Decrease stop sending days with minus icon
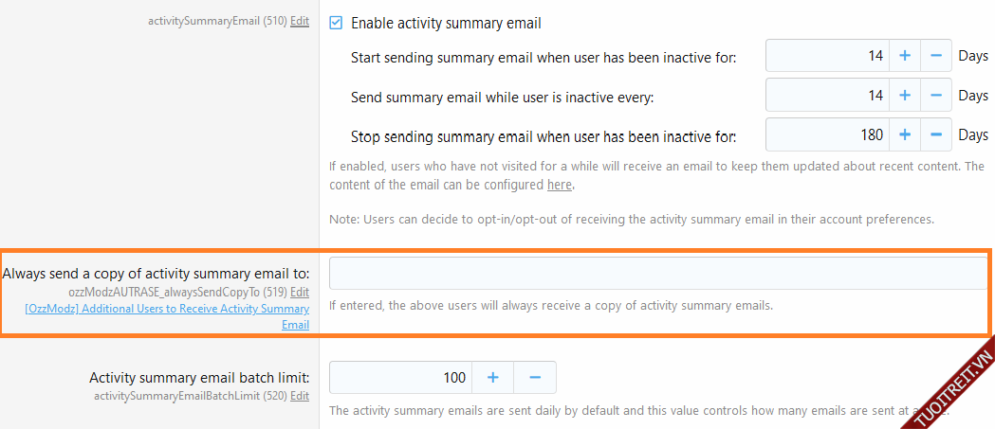The width and height of the screenshot is (995, 429). [935, 135]
